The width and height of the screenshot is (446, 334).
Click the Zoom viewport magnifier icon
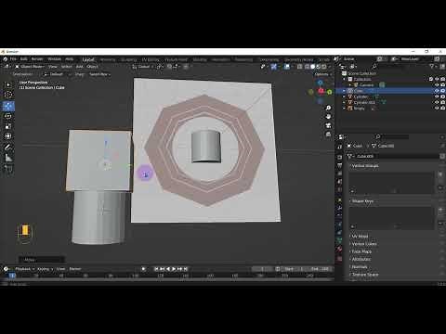point(328,108)
